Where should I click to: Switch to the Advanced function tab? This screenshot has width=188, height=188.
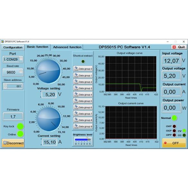pyautogui.click(x=67, y=47)
